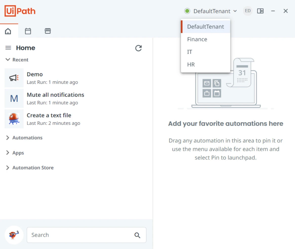Click the Demo megaphone icon
This screenshot has width=295, height=249.
[x=14, y=78]
